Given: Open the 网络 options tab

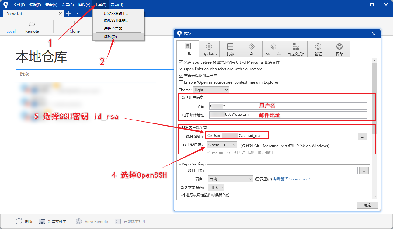Looking at the screenshot, I should coord(339,49).
